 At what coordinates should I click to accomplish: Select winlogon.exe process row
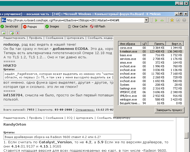point(151,99)
